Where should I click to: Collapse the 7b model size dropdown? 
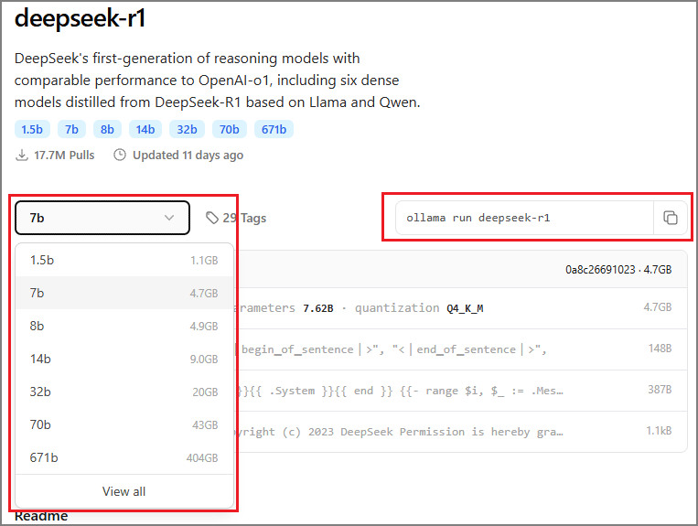(x=102, y=218)
